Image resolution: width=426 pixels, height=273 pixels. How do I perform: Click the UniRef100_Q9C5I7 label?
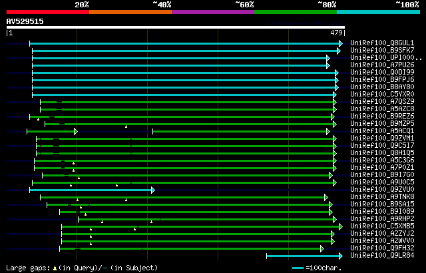coord(382,146)
